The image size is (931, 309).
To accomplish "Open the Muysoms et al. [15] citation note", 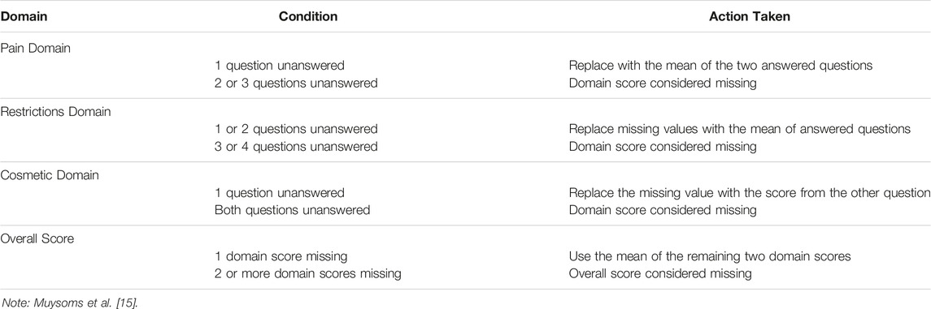I will [68, 304].
